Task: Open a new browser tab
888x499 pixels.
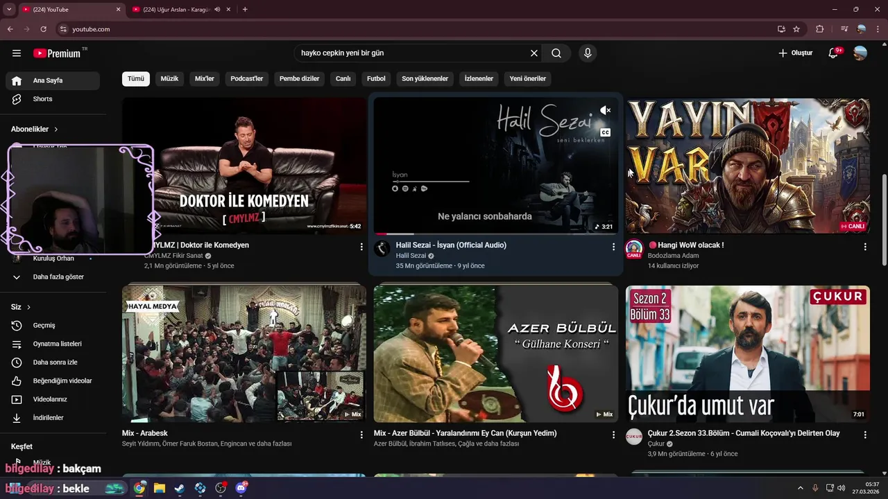Action: coord(245,9)
